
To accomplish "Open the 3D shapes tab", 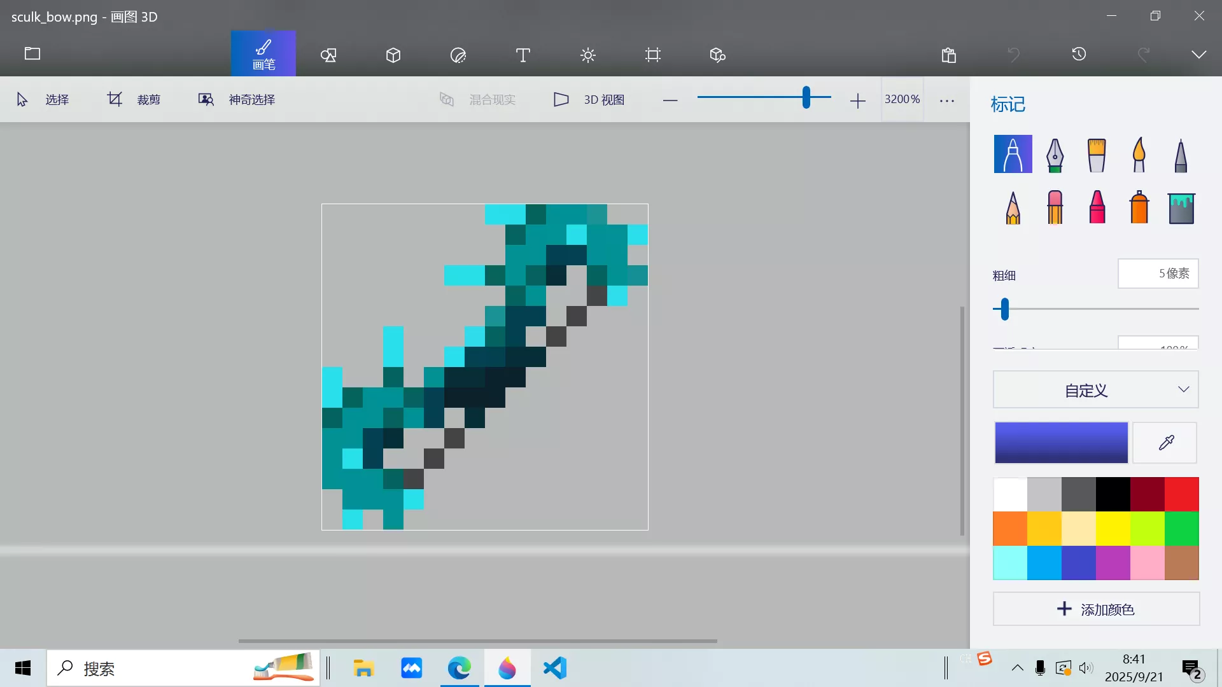I will [393, 55].
